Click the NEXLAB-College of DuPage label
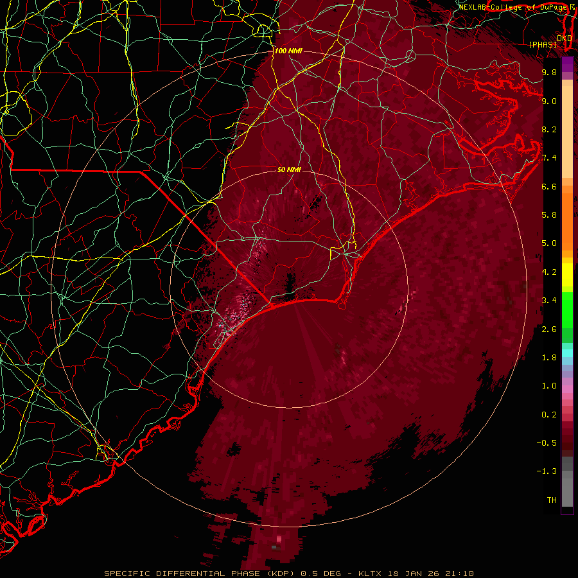This screenshot has width=578, height=578. coord(512,7)
